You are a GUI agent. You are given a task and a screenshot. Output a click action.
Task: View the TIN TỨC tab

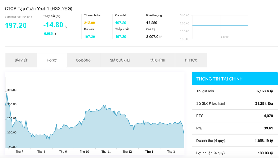(191, 60)
